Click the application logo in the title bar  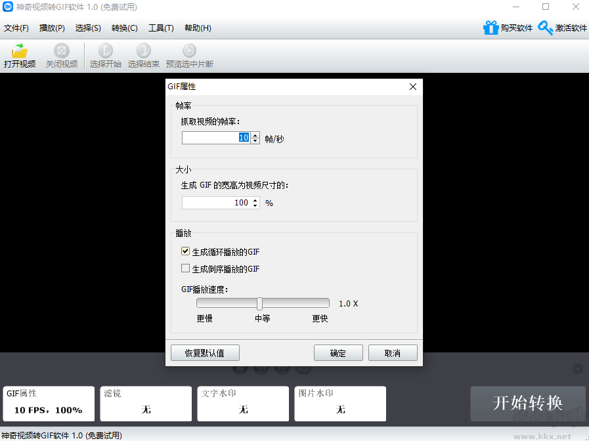click(8, 7)
